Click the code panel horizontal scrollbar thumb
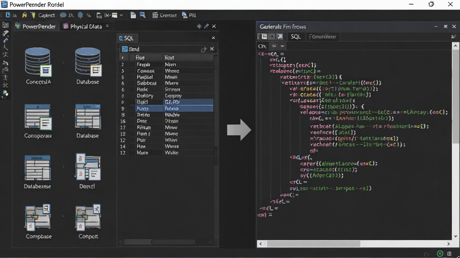This screenshot has height=258, width=460. [313, 244]
